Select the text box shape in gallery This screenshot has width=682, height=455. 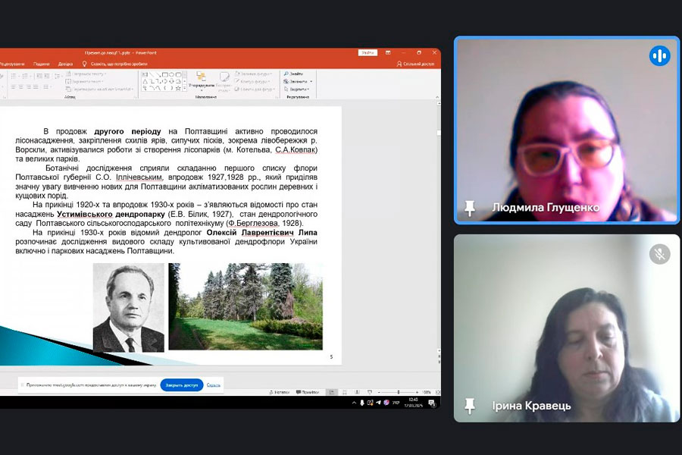click(x=145, y=74)
